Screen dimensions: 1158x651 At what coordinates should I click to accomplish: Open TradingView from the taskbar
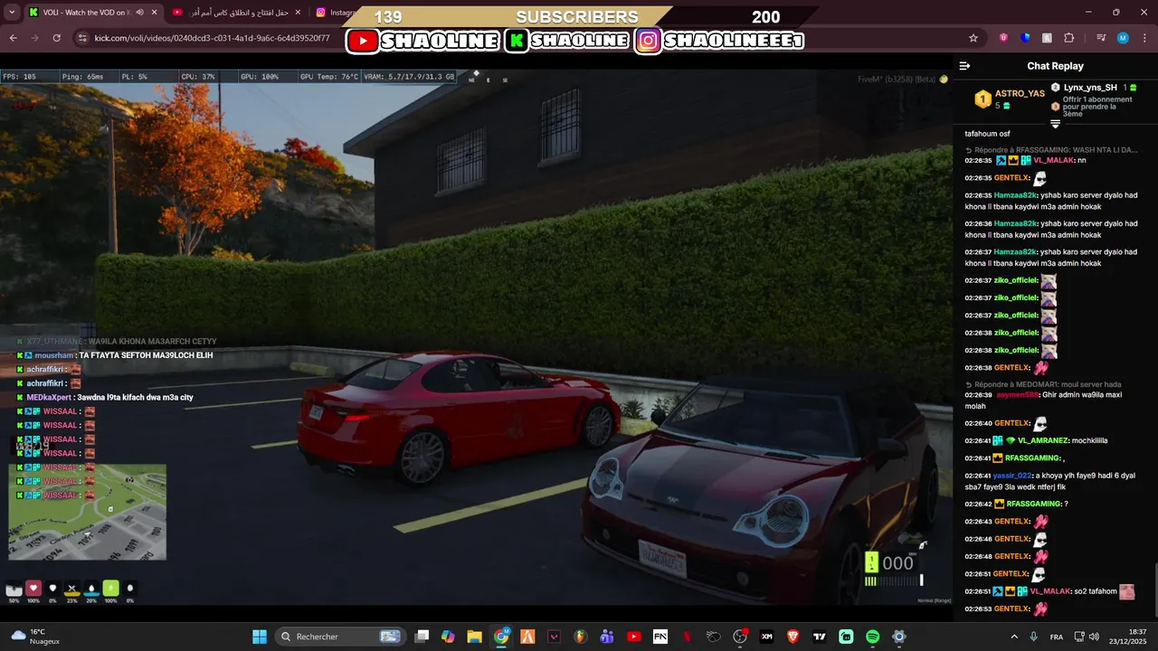click(820, 637)
